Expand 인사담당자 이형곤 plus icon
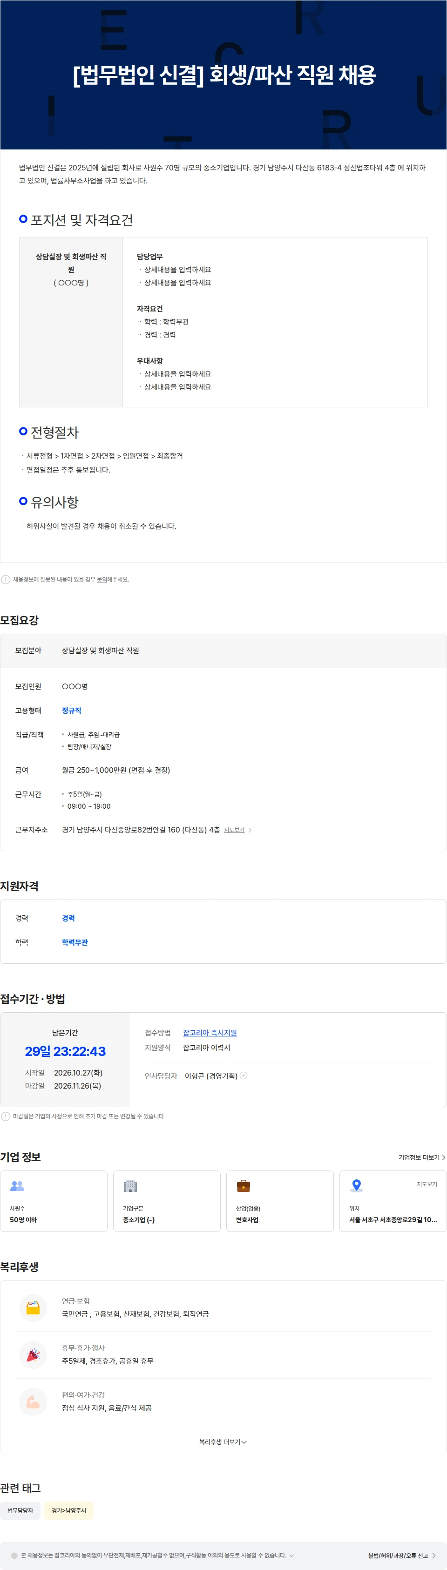 (x=244, y=1076)
